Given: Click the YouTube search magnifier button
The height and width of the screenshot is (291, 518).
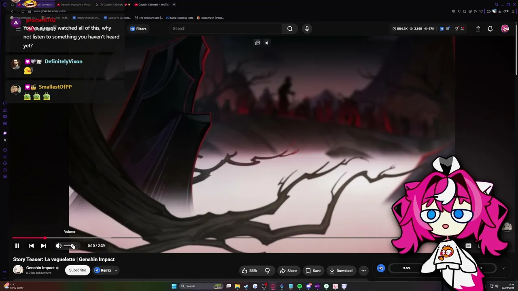Looking at the screenshot, I should [x=290, y=29].
